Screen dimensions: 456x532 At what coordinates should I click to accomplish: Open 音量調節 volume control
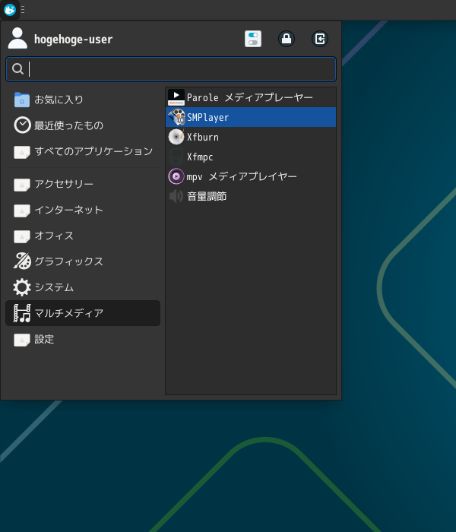(x=251, y=196)
